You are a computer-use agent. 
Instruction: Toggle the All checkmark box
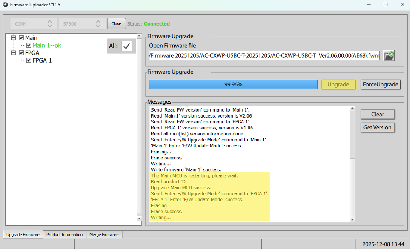(x=127, y=46)
